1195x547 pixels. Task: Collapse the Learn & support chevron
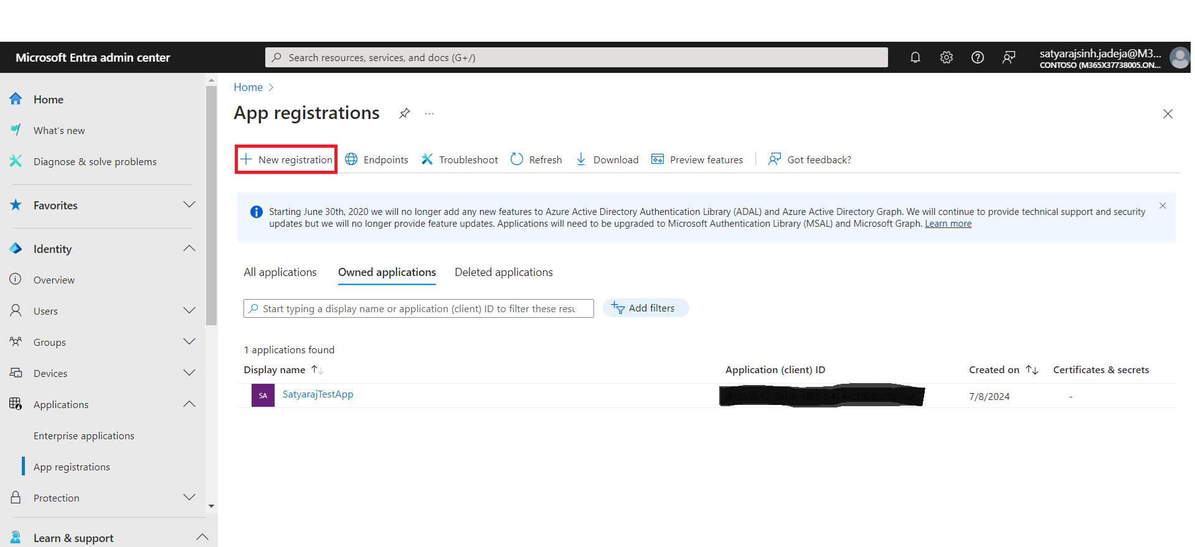[x=202, y=537]
